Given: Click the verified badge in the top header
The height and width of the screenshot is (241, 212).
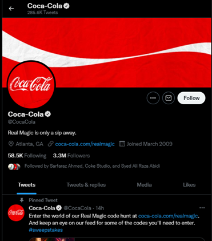Looking at the screenshot, I should point(66,6).
